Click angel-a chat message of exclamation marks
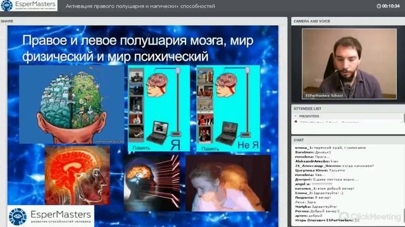This screenshot has width=405, height=227. point(314,184)
